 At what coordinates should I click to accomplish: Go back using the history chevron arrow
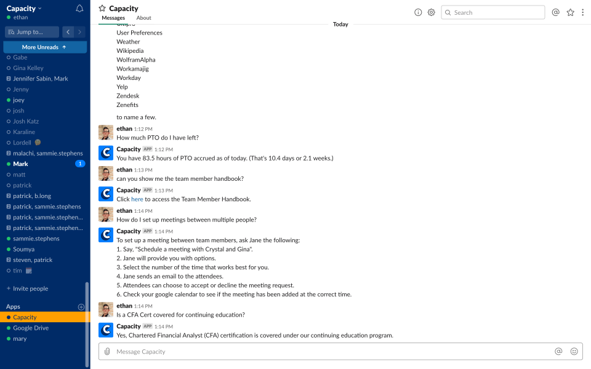point(68,31)
